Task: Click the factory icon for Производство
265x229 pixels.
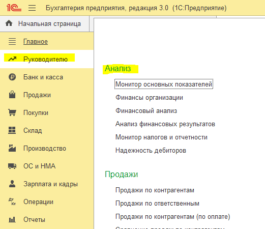Action: pos(12,148)
